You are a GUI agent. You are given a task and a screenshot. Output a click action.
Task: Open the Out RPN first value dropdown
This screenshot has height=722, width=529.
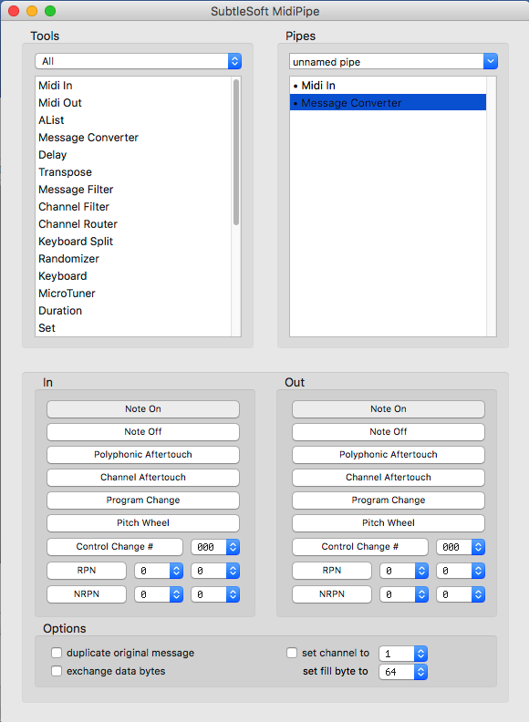(404, 571)
